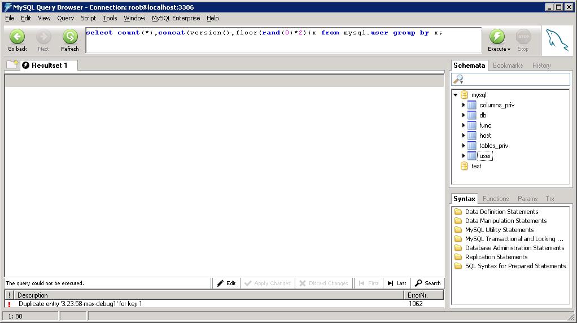Screen dimensions: 577x323
Task: Click the test database icon
Action: click(x=465, y=166)
